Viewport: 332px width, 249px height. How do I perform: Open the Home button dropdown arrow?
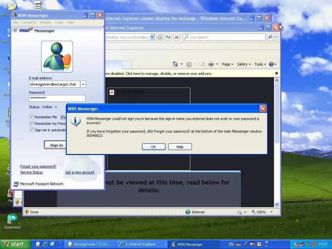coord(182,64)
